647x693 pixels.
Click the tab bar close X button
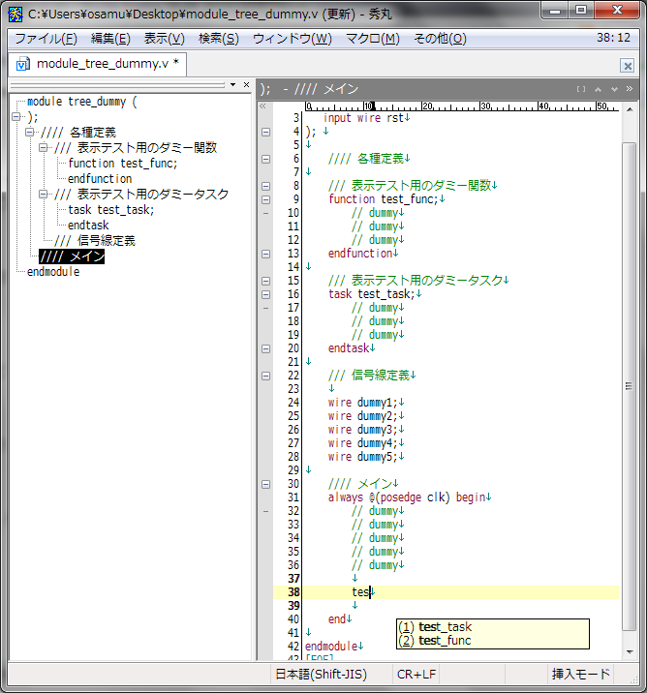click(x=628, y=66)
